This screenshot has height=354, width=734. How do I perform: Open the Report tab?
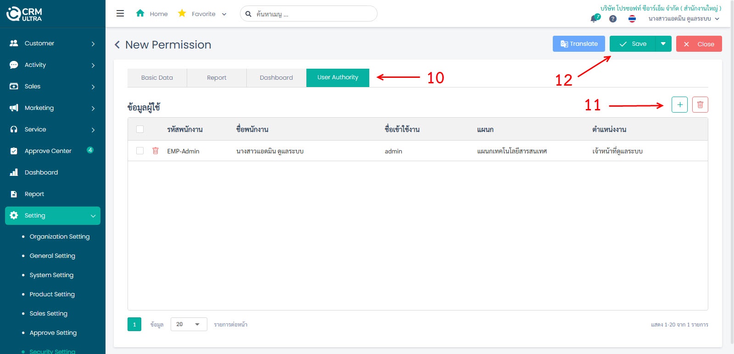(217, 78)
